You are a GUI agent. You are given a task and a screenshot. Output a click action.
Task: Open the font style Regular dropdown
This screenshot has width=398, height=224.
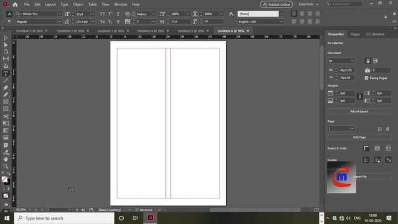pyautogui.click(x=60, y=22)
